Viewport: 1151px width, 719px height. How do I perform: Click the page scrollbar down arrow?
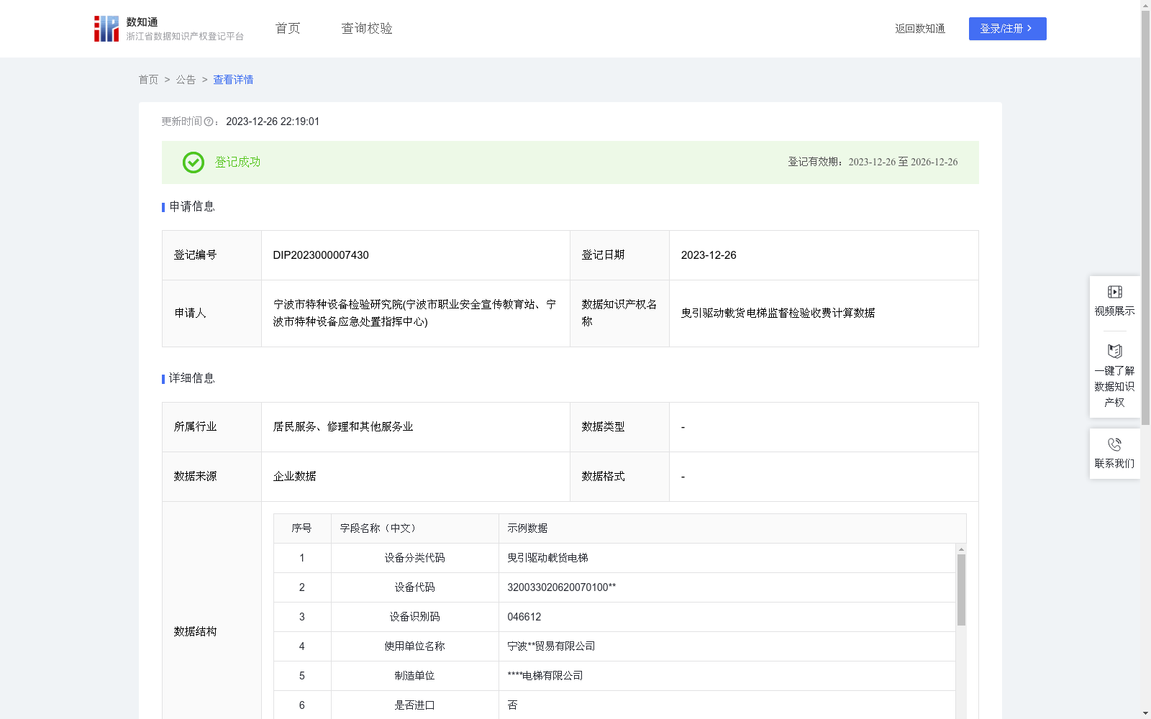[x=1145, y=713]
